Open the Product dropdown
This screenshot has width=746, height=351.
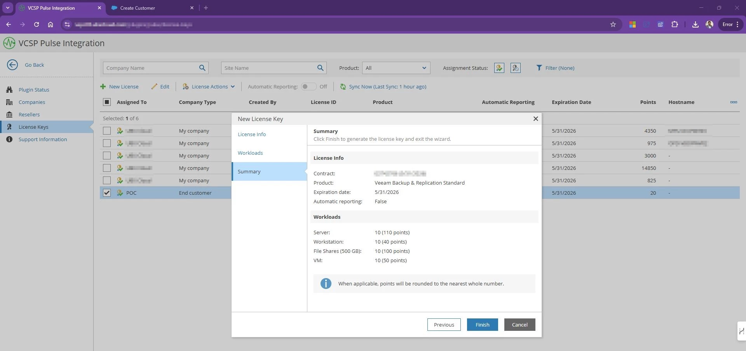(x=396, y=68)
